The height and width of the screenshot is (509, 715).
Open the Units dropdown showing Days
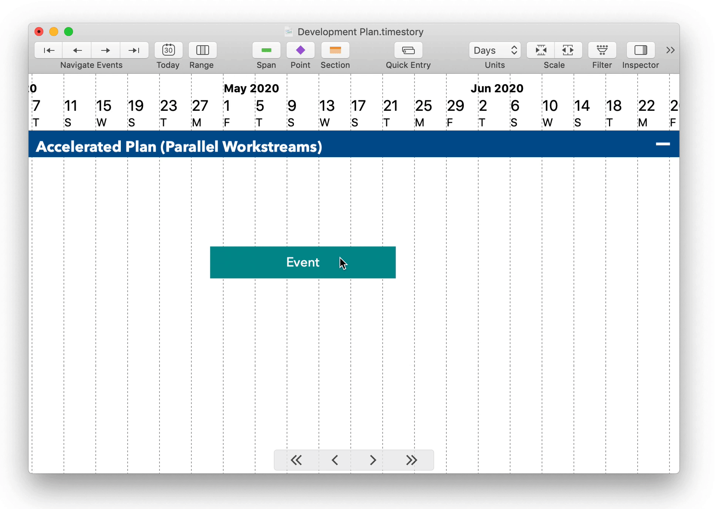[x=494, y=50]
